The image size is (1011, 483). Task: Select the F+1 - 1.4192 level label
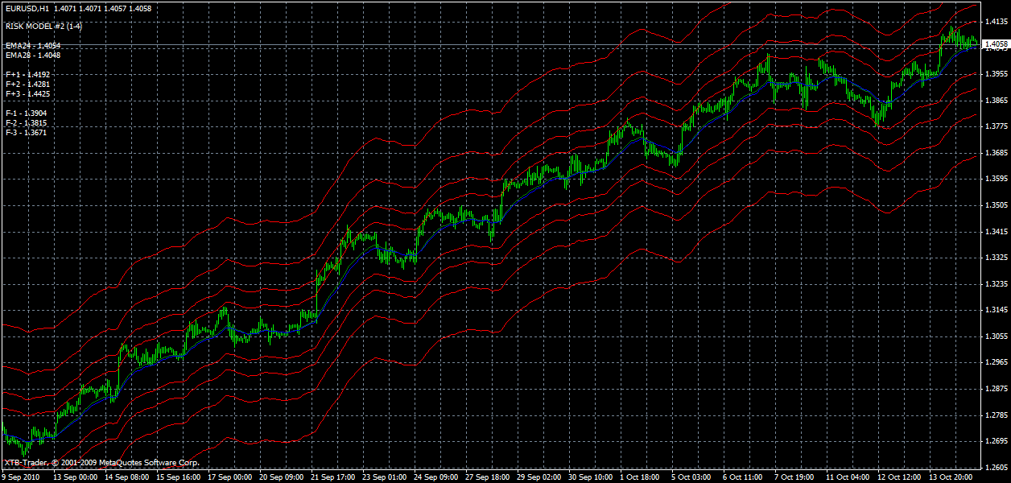click(x=27, y=75)
